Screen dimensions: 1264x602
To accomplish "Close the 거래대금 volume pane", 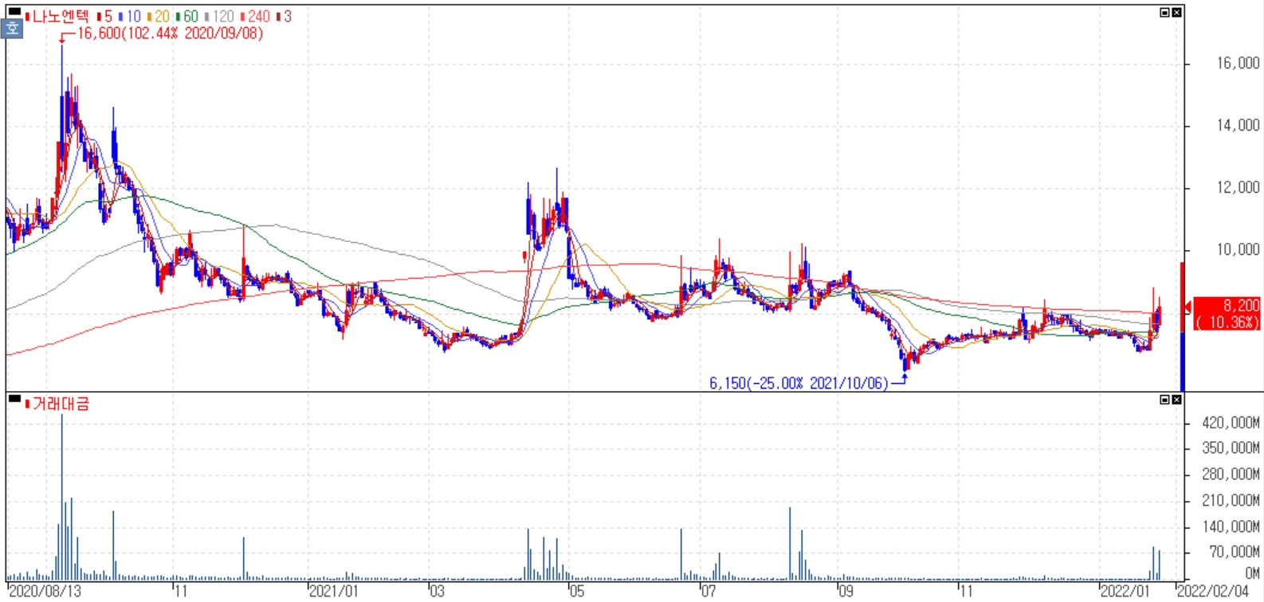I will (x=1176, y=399).
